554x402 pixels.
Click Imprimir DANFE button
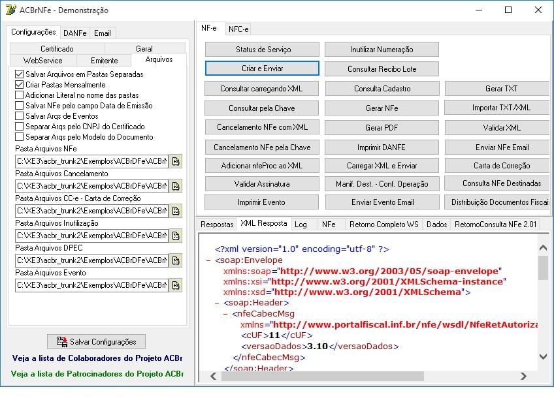pyautogui.click(x=382, y=147)
